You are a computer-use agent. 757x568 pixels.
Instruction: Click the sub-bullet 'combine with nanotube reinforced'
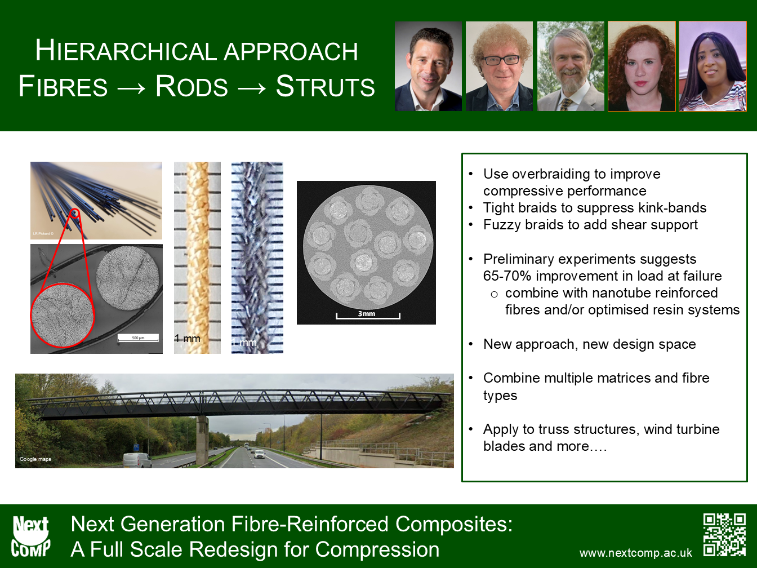pos(612,292)
